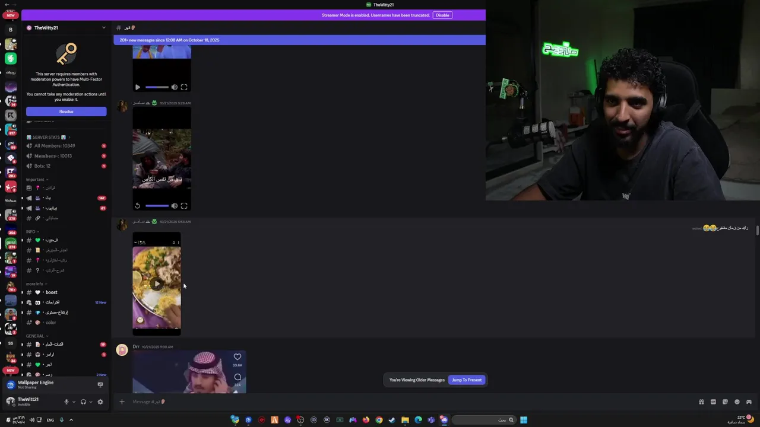760x427 pixels.
Task: Collapse the important category
Action: pos(37,179)
